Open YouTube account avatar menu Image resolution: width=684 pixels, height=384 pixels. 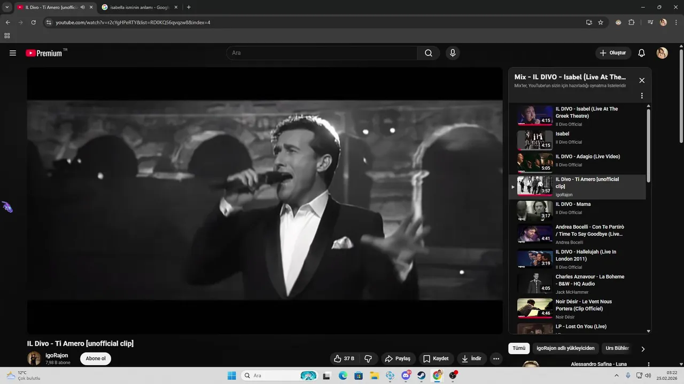[x=662, y=53]
